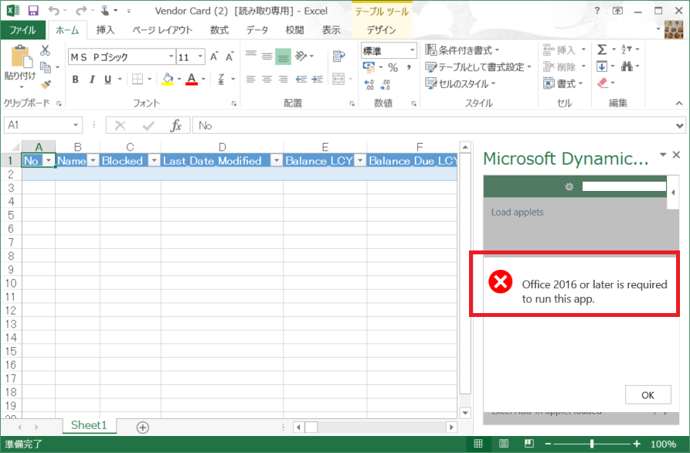Open the 挿入 (Insert) ribbon tab
The width and height of the screenshot is (690, 453).
[105, 30]
